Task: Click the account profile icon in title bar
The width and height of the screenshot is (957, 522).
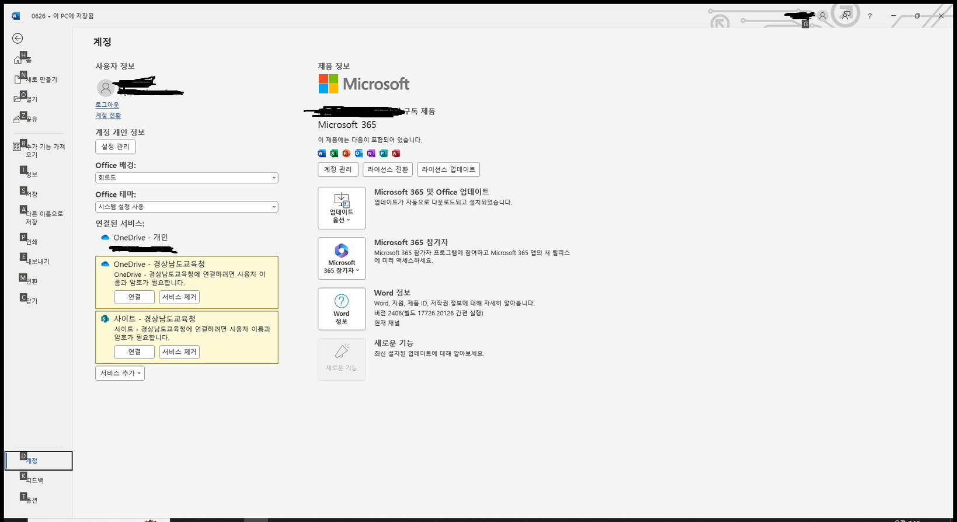Action: [822, 16]
